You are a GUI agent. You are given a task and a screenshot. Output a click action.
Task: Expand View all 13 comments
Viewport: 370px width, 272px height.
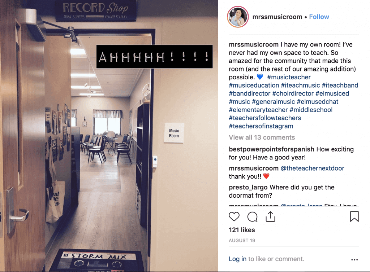click(x=262, y=137)
